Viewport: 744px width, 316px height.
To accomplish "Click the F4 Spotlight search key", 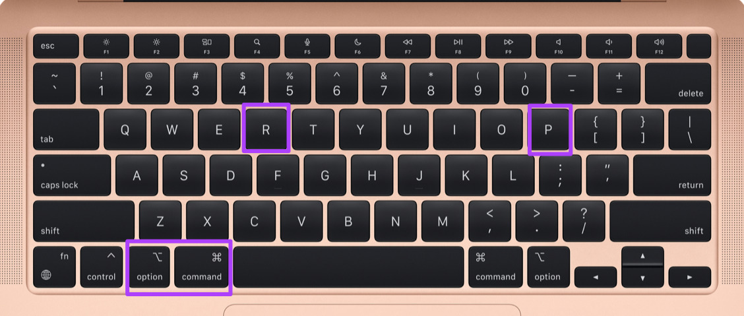I will point(257,46).
